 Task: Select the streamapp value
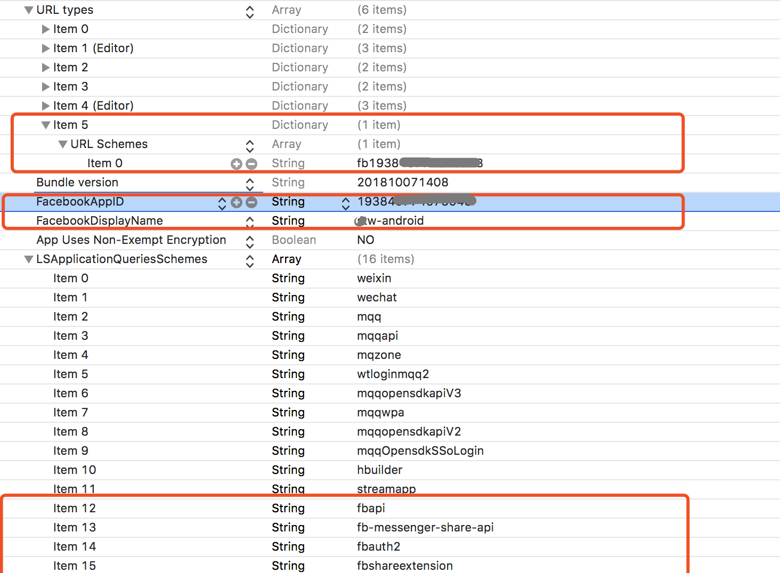[386, 489]
